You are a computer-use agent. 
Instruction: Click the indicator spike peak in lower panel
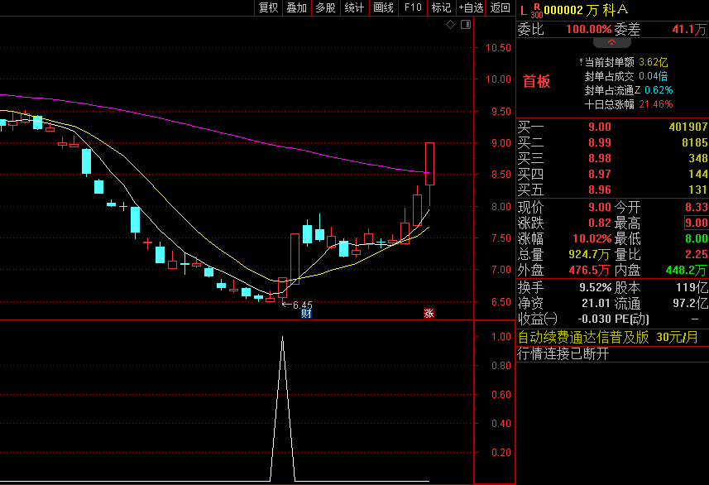click(283, 338)
